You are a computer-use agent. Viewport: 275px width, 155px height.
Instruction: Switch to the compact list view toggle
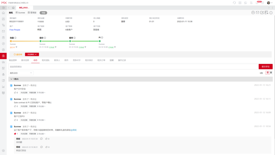click(271, 73)
